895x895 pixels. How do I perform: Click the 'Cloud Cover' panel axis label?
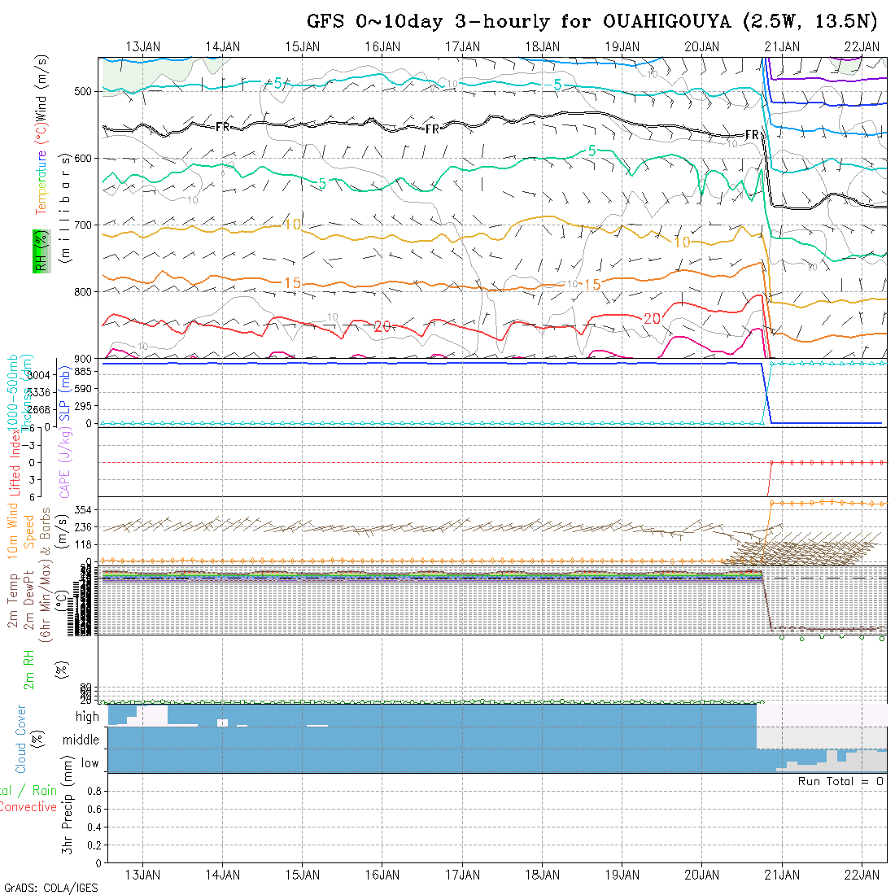pyautogui.click(x=21, y=739)
